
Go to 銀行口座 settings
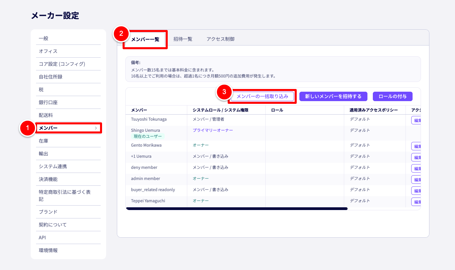[x=48, y=102]
